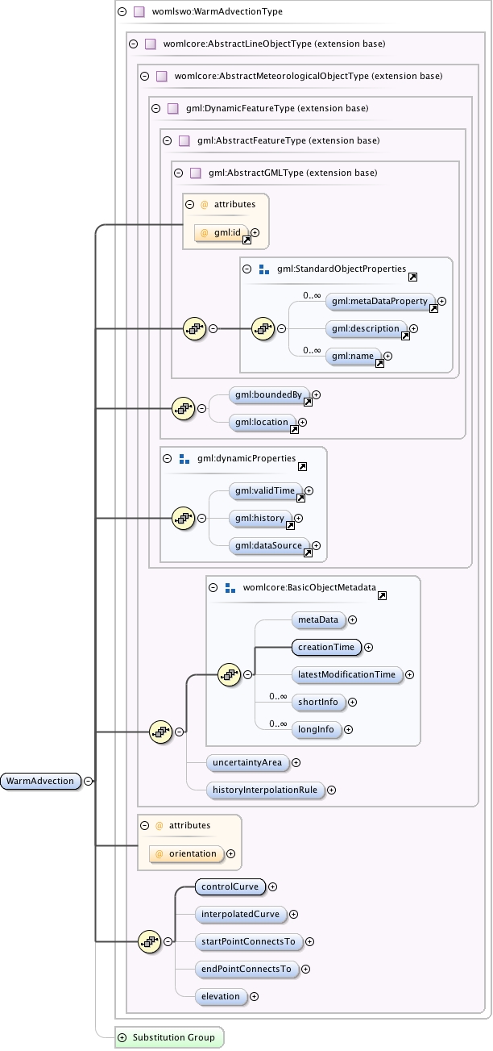The image size is (493, 1051).
Task: Expand gml:metaDataProperty with its plus button
Action: coord(441,302)
